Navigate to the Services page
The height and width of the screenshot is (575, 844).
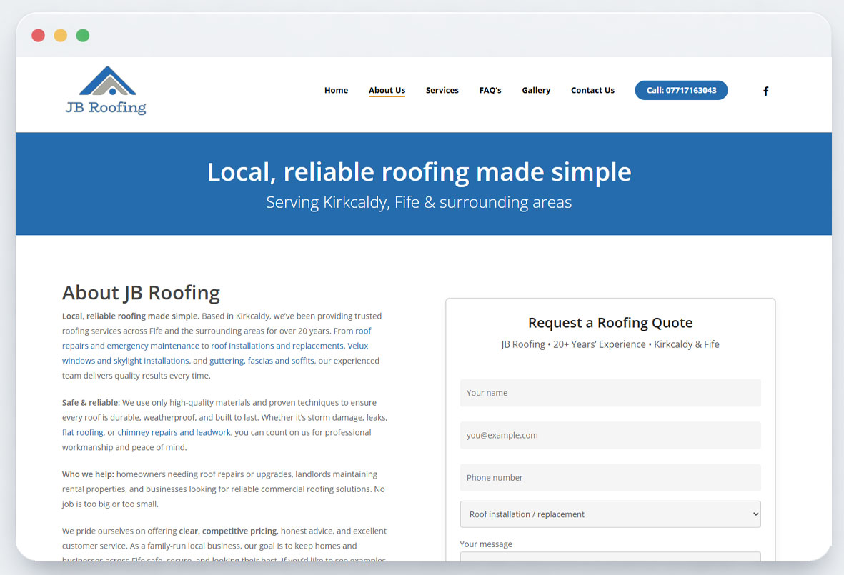tap(442, 91)
